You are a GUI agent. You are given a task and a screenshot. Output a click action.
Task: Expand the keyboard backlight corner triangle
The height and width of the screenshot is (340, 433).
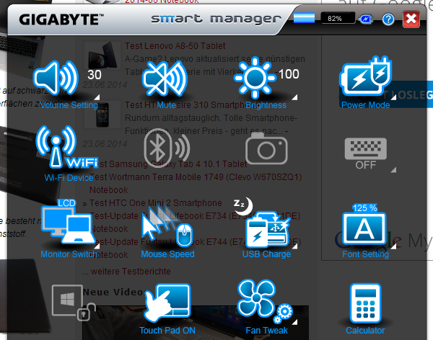[x=393, y=170]
